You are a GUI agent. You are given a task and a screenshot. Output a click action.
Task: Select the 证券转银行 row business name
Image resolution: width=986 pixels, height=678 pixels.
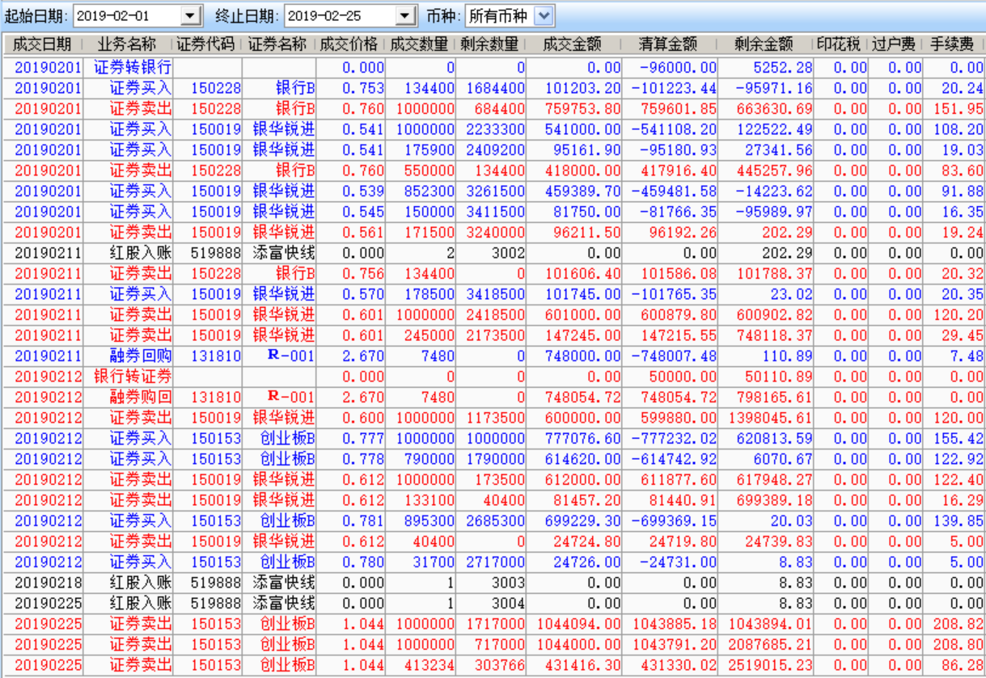tap(133, 68)
